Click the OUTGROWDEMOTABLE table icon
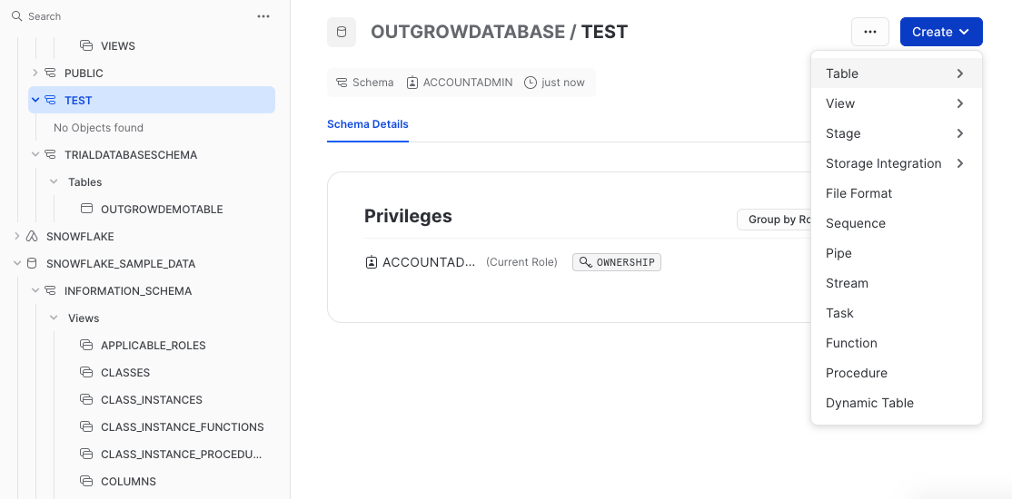The image size is (1012, 499). click(x=87, y=209)
